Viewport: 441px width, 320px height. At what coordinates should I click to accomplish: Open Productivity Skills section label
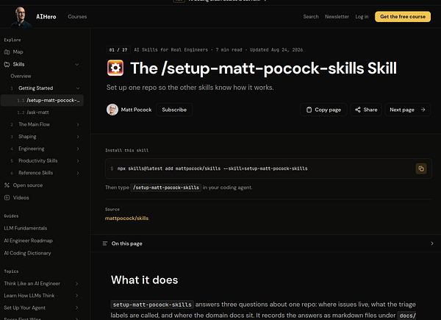[38, 160]
